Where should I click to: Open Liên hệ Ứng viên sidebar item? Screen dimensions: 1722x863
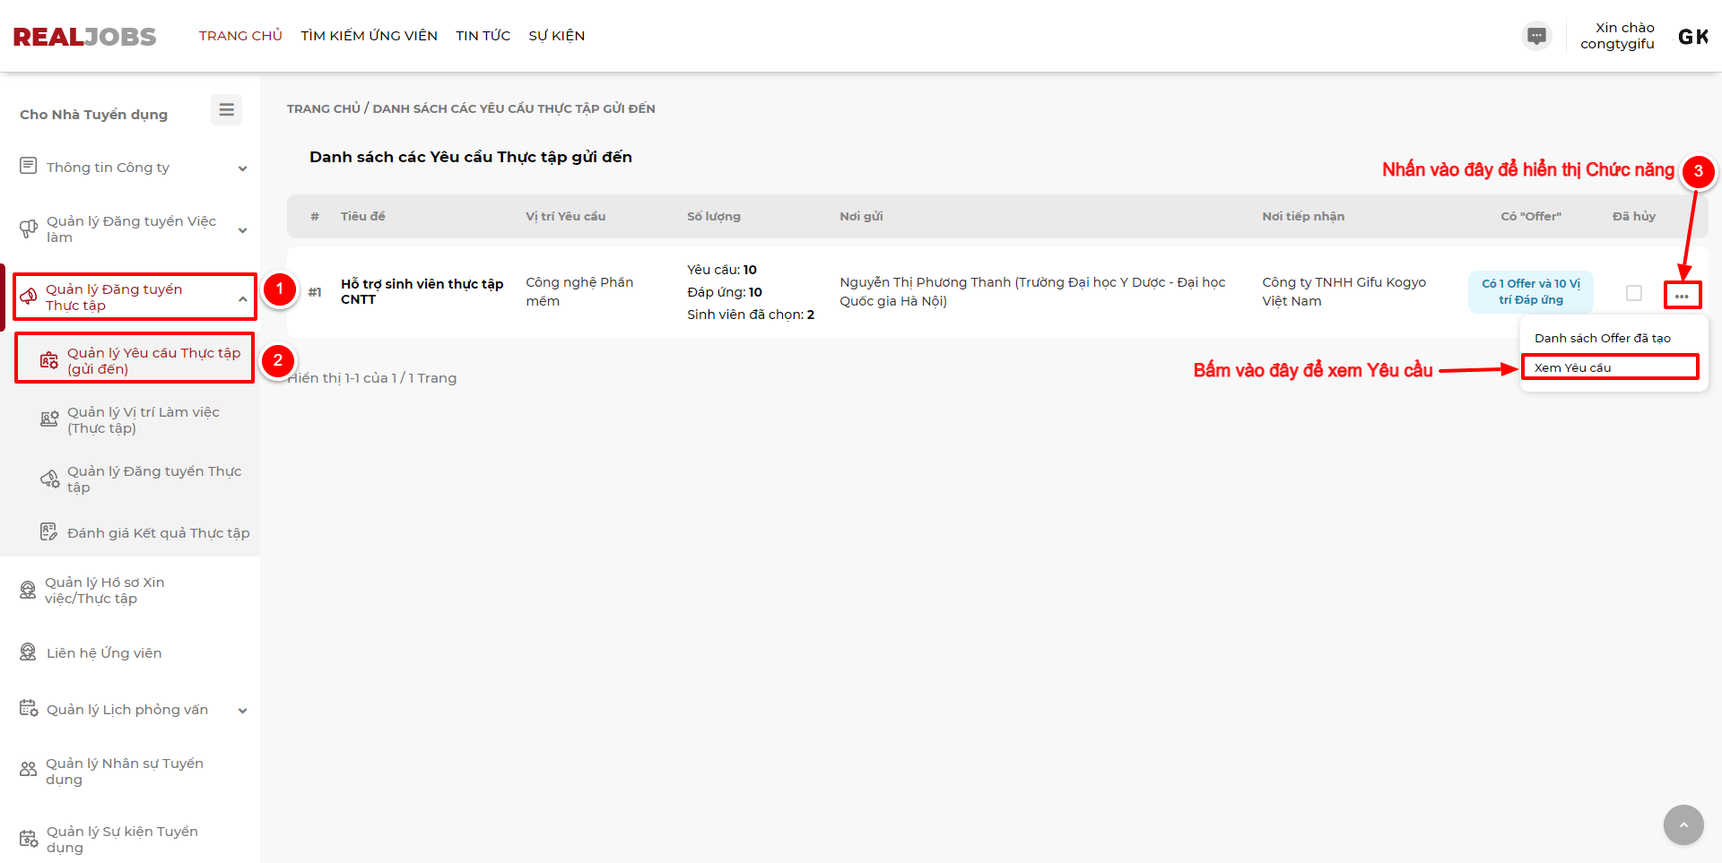(104, 653)
